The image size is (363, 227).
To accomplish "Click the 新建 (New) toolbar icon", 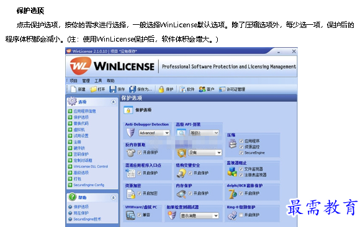I will click(x=74, y=89).
